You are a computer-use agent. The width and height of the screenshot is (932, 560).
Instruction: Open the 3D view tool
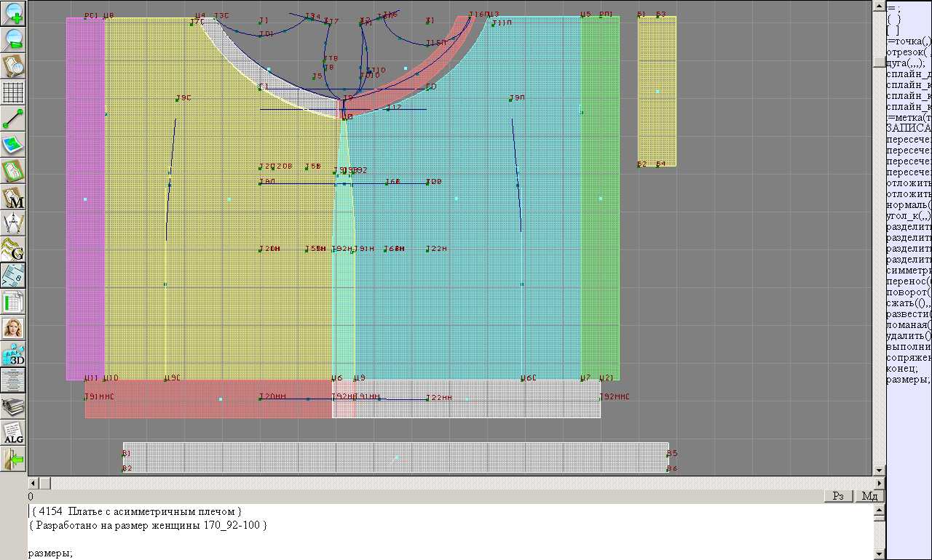[14, 355]
